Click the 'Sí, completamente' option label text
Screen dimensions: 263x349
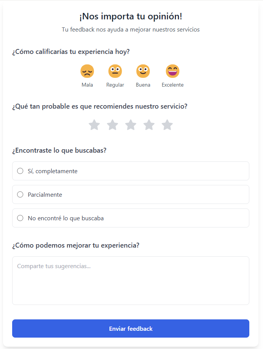tap(52, 171)
